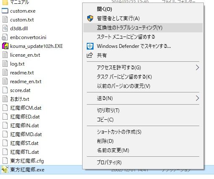Select 管理者として実行(A) menu entry
Screen dimensions: 214x179
143,18
